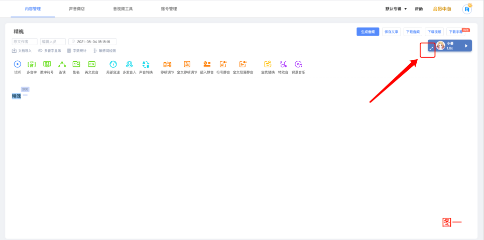Focus the 编辑人员 editor field
Viewport: 484px width, 240px height.
tap(53, 41)
